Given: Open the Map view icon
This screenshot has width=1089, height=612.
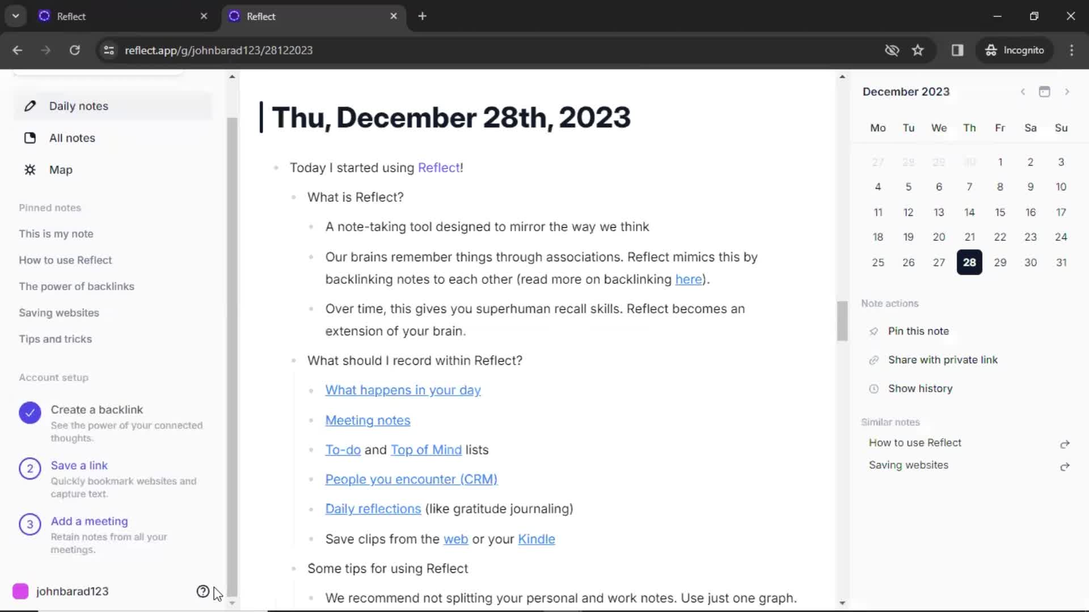Looking at the screenshot, I should pos(30,169).
